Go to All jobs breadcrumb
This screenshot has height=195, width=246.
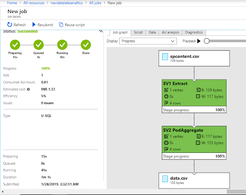pyautogui.click(x=95, y=3)
